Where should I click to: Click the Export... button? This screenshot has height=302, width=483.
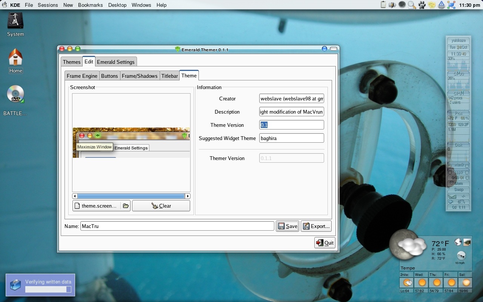pos(316,226)
